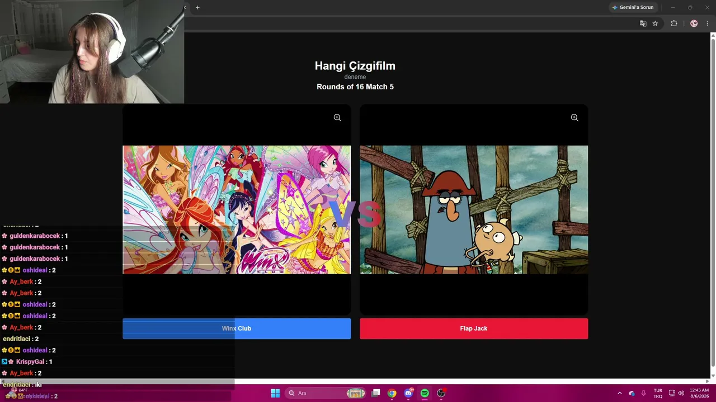Show hidden system tray icons
This screenshot has width=716, height=402.
[x=619, y=393]
